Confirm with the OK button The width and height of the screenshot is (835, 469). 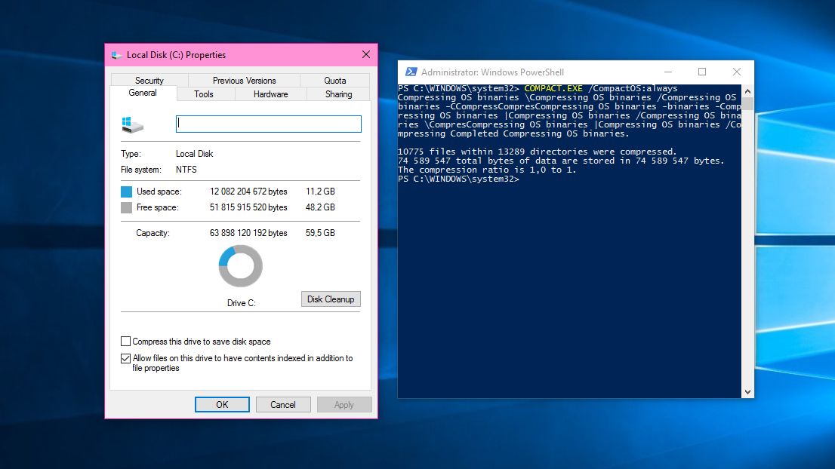click(222, 405)
